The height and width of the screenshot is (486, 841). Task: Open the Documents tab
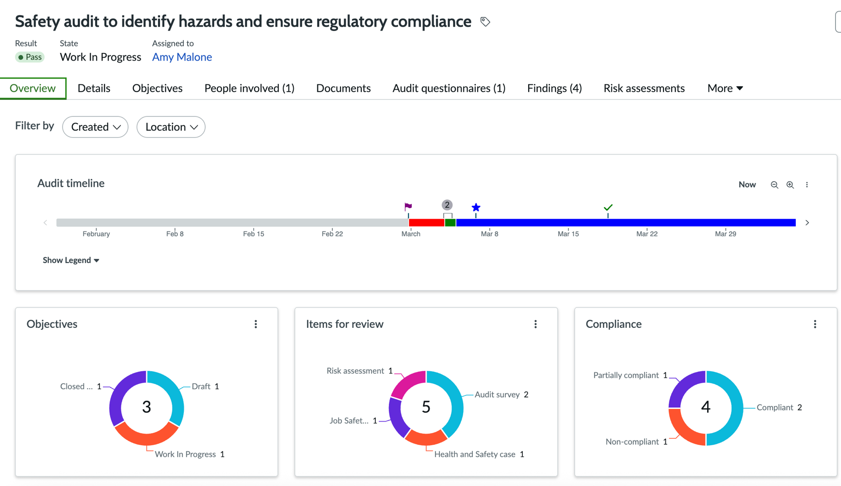(x=343, y=88)
